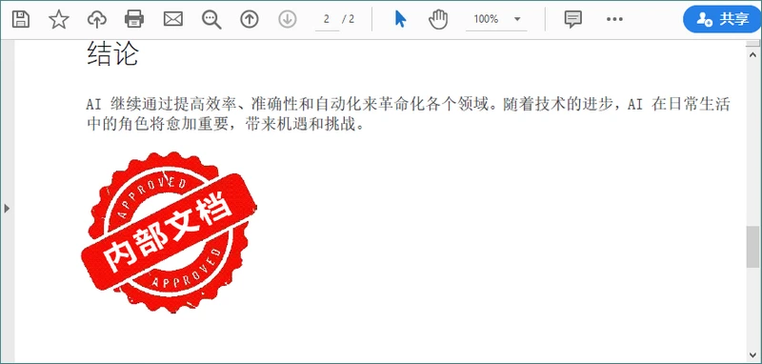The width and height of the screenshot is (762, 364).
Task: Click the red 内部文档 approved stamp
Action: 169,233
